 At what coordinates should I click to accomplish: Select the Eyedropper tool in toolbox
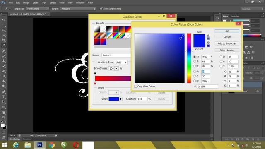tap(4, 45)
